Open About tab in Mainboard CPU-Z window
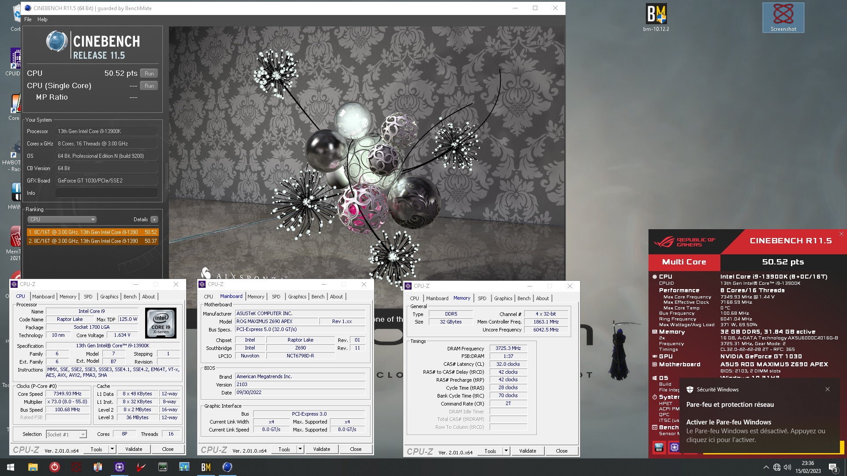The height and width of the screenshot is (476, 847). (x=337, y=297)
